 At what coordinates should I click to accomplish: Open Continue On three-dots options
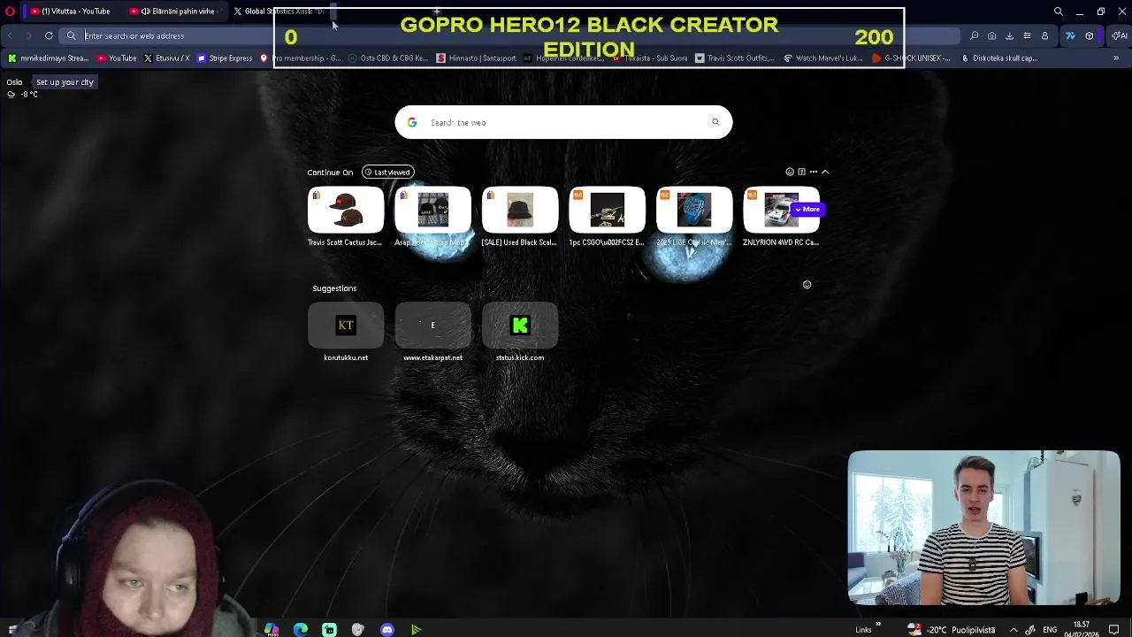coord(814,172)
